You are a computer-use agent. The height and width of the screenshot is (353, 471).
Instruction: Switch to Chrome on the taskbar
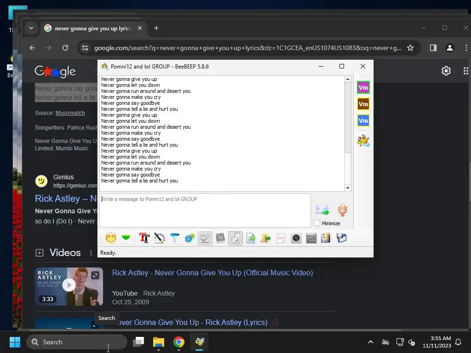(179, 342)
